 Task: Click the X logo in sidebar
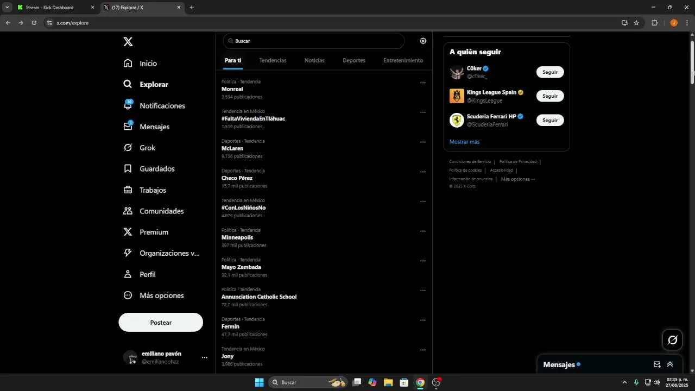tap(128, 42)
